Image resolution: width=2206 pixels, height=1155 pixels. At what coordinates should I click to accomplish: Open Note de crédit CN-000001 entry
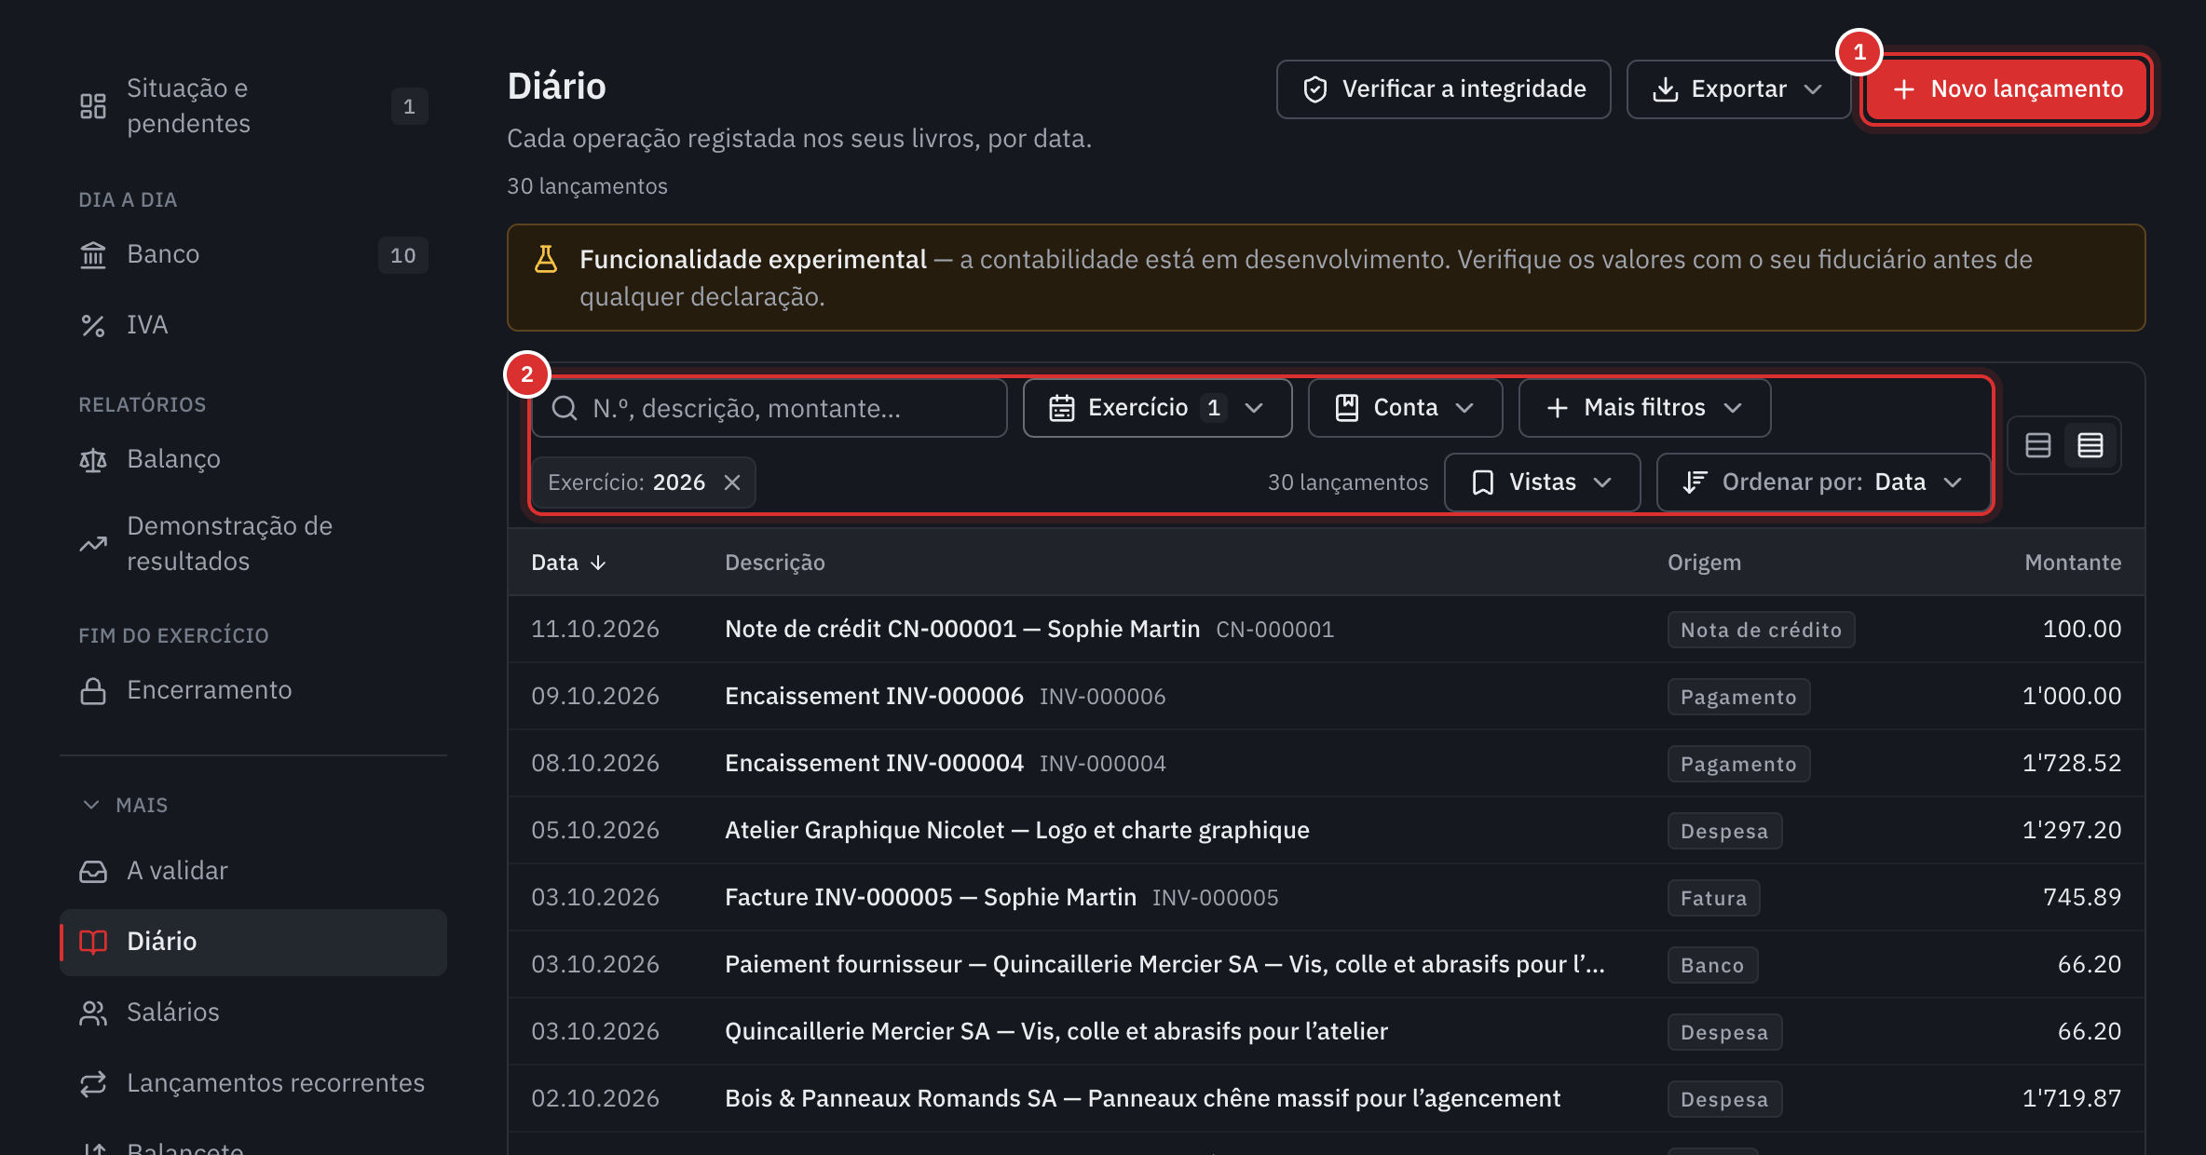pyautogui.click(x=1326, y=630)
